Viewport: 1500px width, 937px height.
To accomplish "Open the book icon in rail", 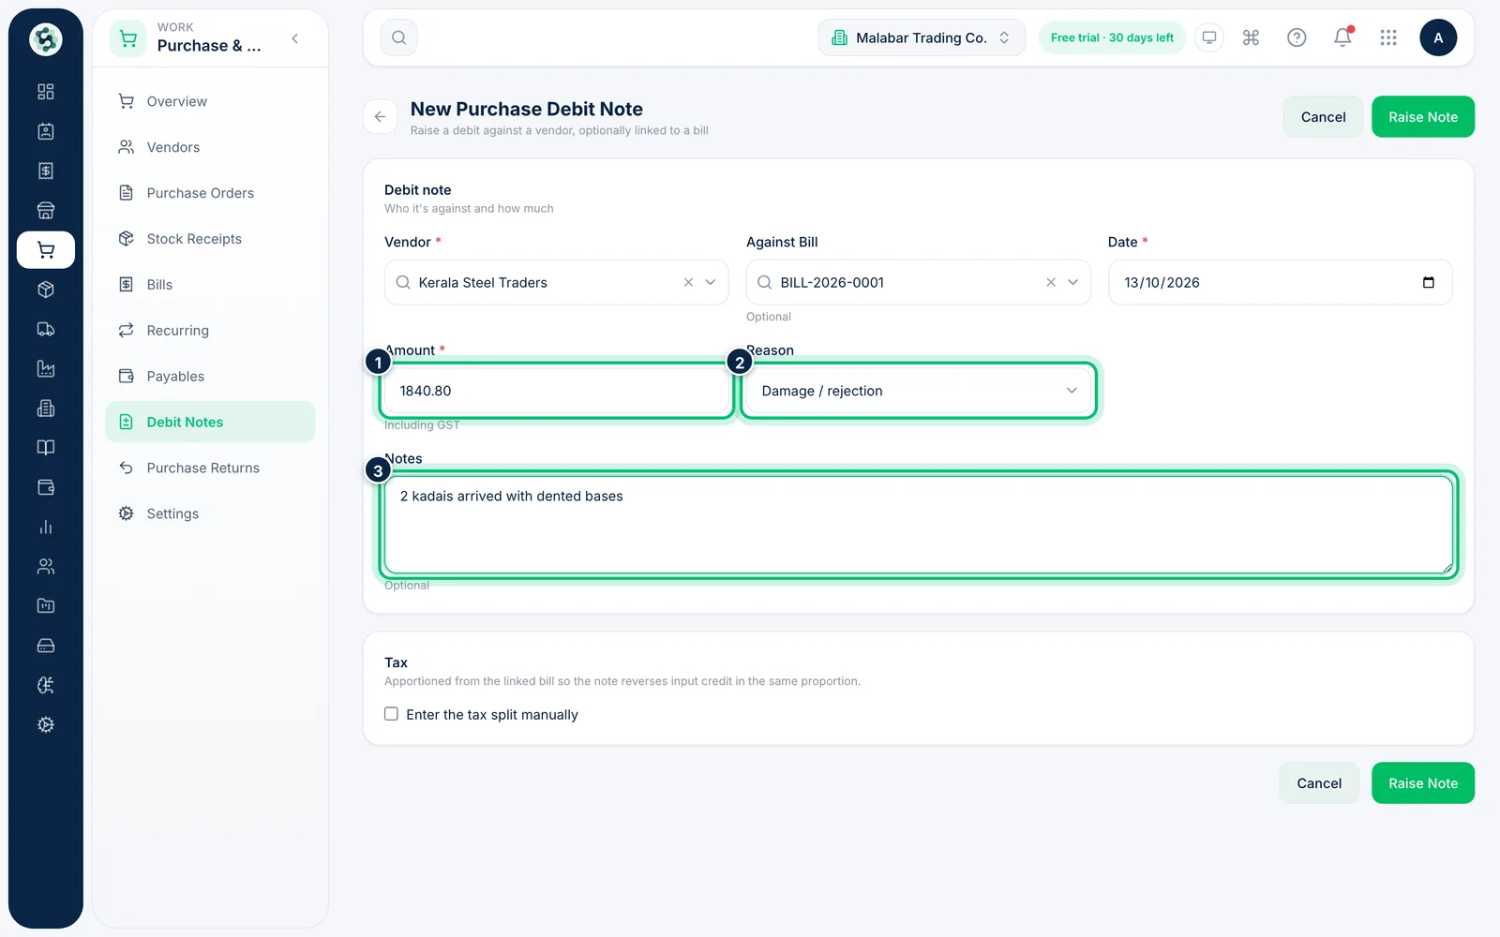I will point(45,448).
